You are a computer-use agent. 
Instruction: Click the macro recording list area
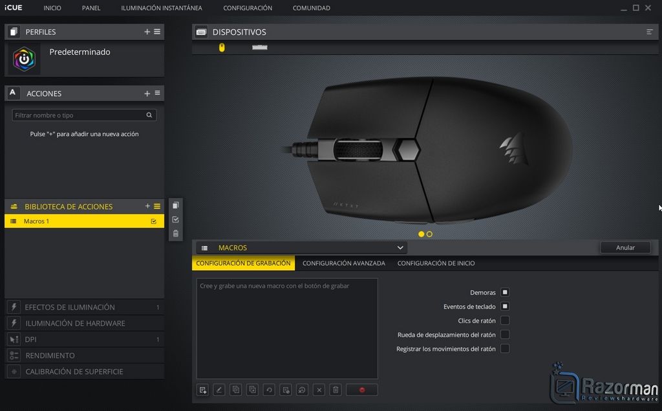click(287, 328)
